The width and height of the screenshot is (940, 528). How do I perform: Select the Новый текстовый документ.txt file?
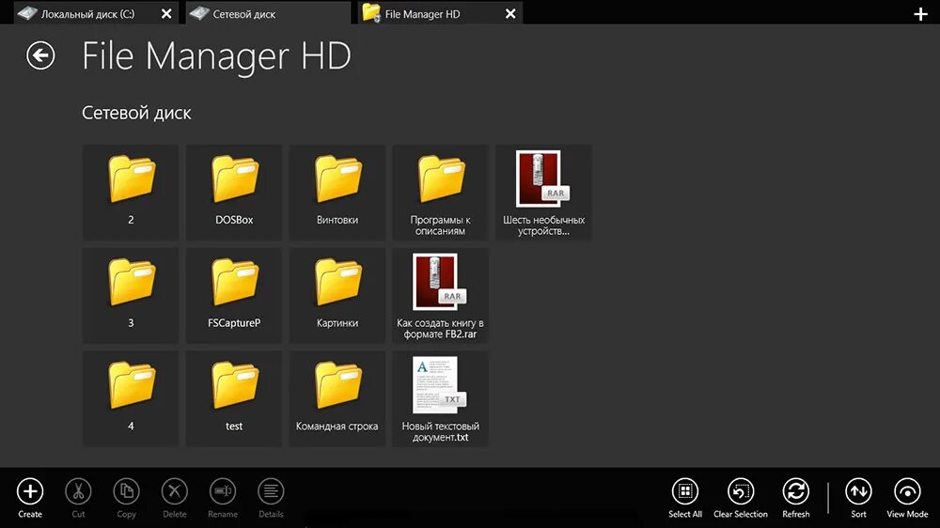[x=440, y=398]
